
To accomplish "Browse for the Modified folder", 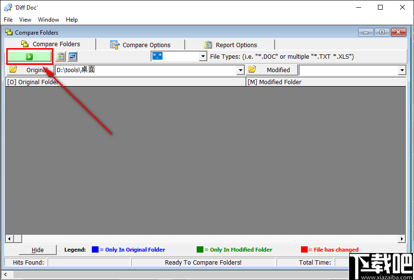I will point(272,70).
